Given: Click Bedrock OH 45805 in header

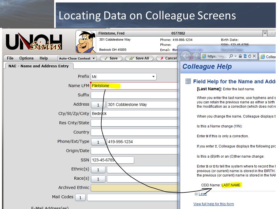Looking at the screenshot, I should coord(113,50).
